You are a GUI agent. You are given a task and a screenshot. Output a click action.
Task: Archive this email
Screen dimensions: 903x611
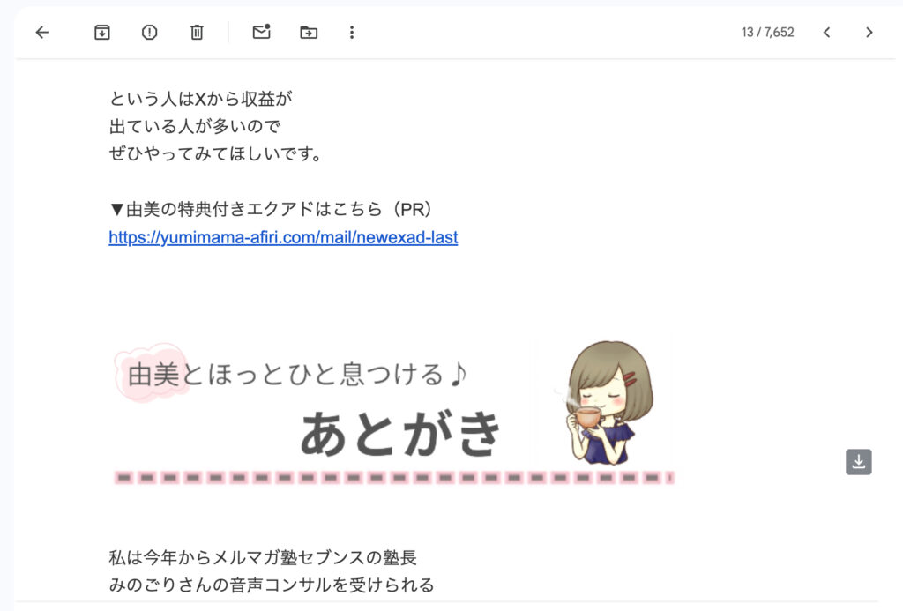[102, 33]
